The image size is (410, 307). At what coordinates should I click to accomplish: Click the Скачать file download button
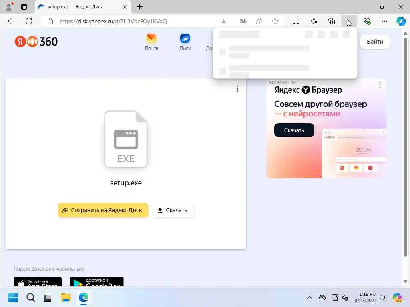pyautogui.click(x=173, y=210)
